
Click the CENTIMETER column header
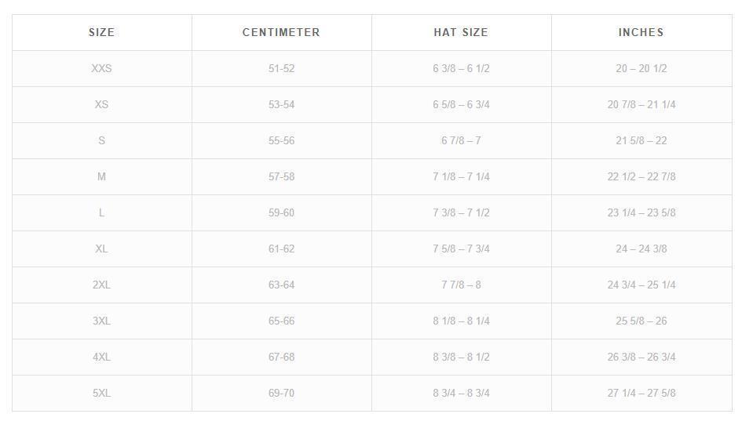(281, 32)
